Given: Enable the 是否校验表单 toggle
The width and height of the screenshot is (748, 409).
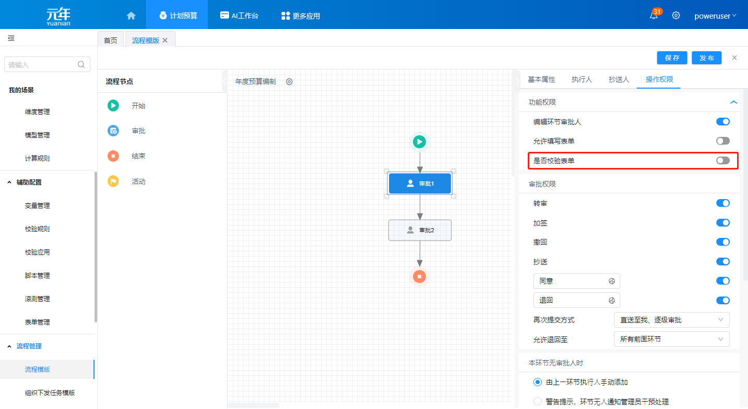Looking at the screenshot, I should [723, 161].
